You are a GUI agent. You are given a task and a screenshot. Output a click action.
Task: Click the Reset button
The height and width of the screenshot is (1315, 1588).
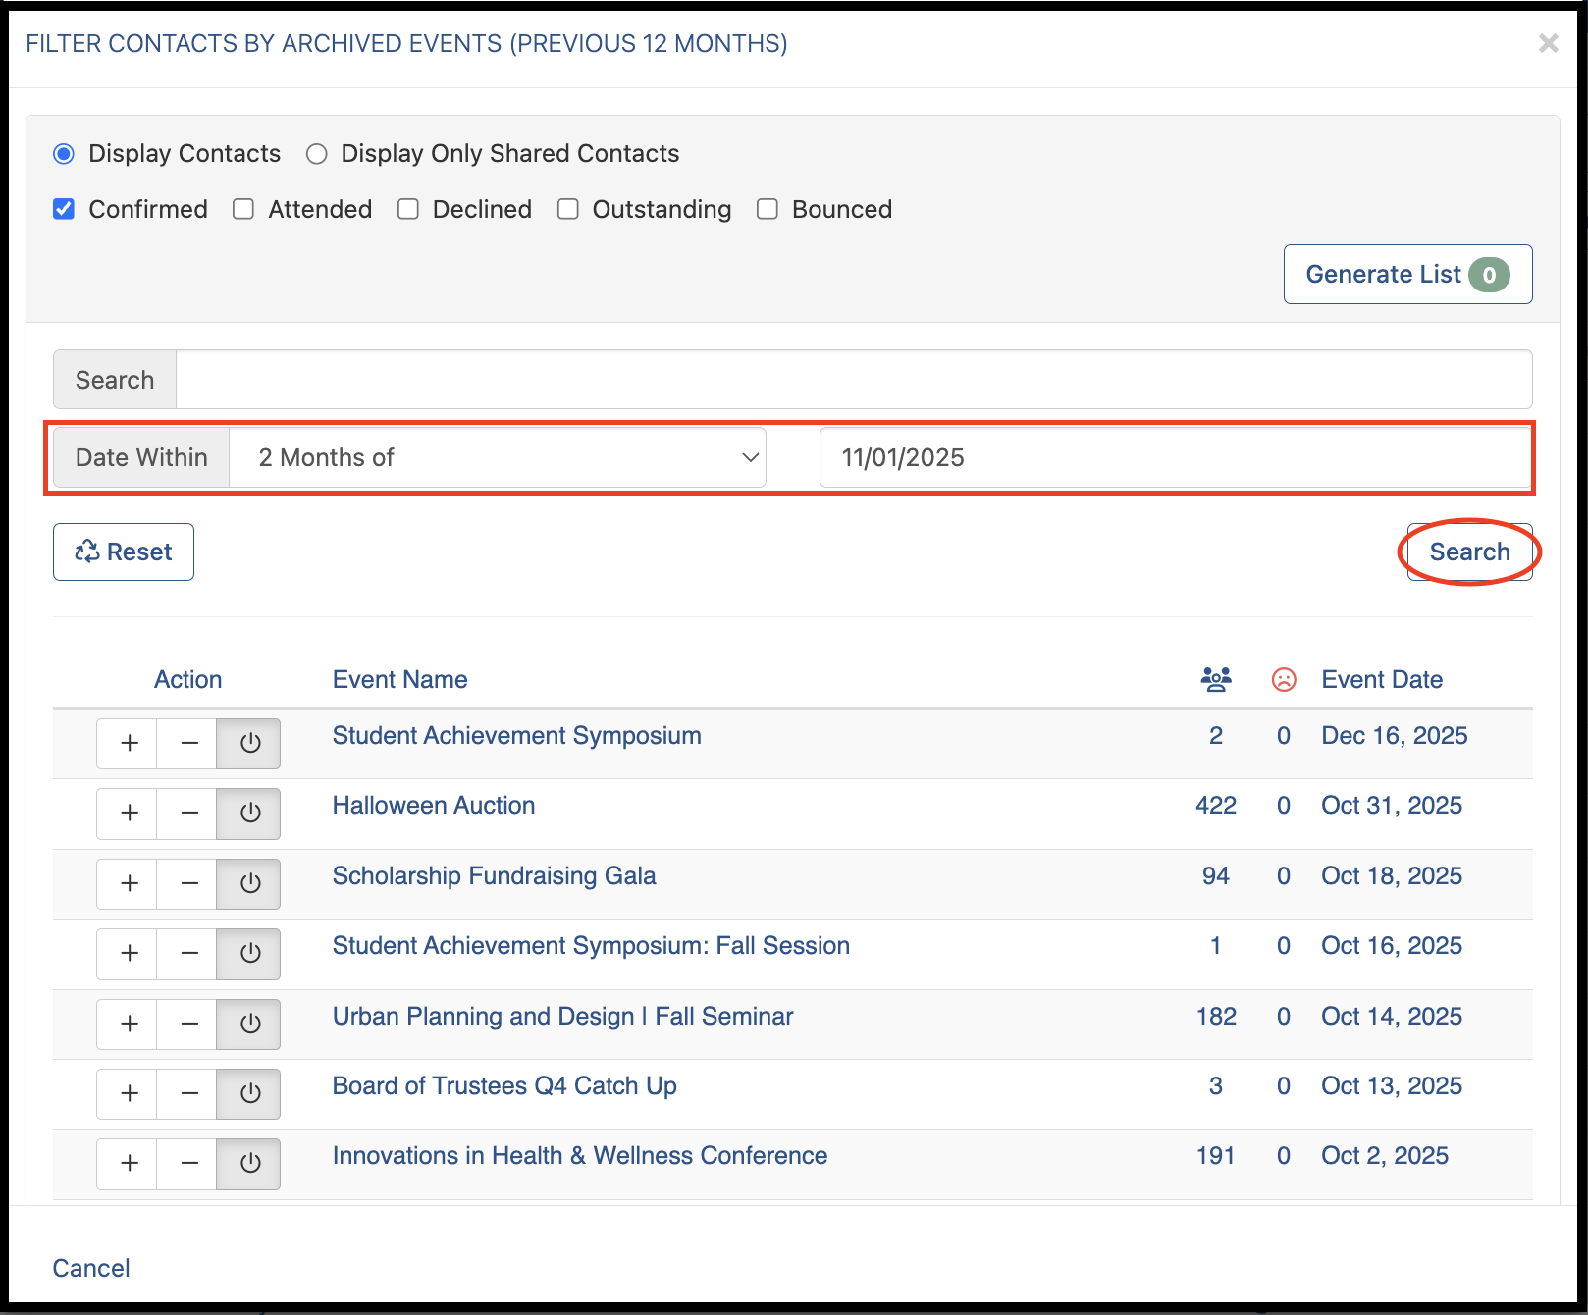[x=124, y=552]
